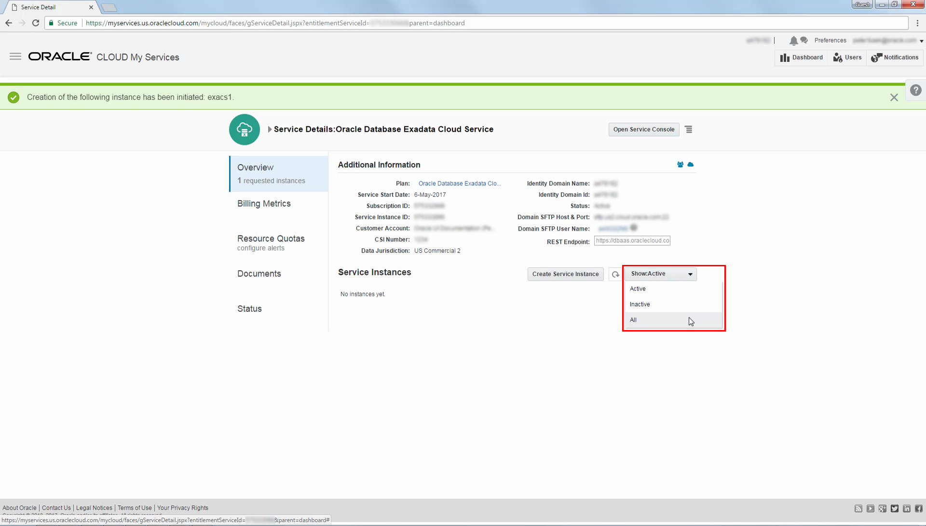Click the users icon in Additional Information

point(680,165)
